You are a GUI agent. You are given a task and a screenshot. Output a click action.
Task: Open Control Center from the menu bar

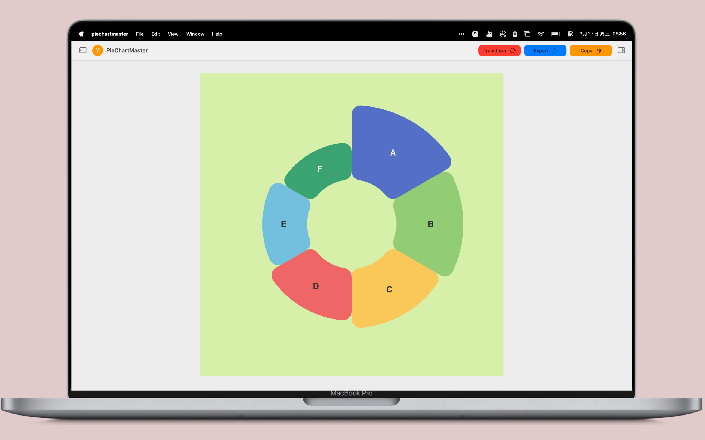click(570, 34)
